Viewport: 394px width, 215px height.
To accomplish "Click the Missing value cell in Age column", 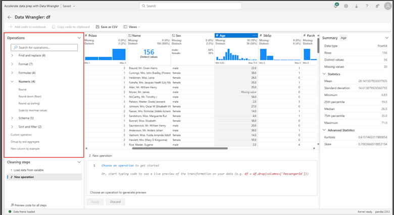I will [236, 92].
